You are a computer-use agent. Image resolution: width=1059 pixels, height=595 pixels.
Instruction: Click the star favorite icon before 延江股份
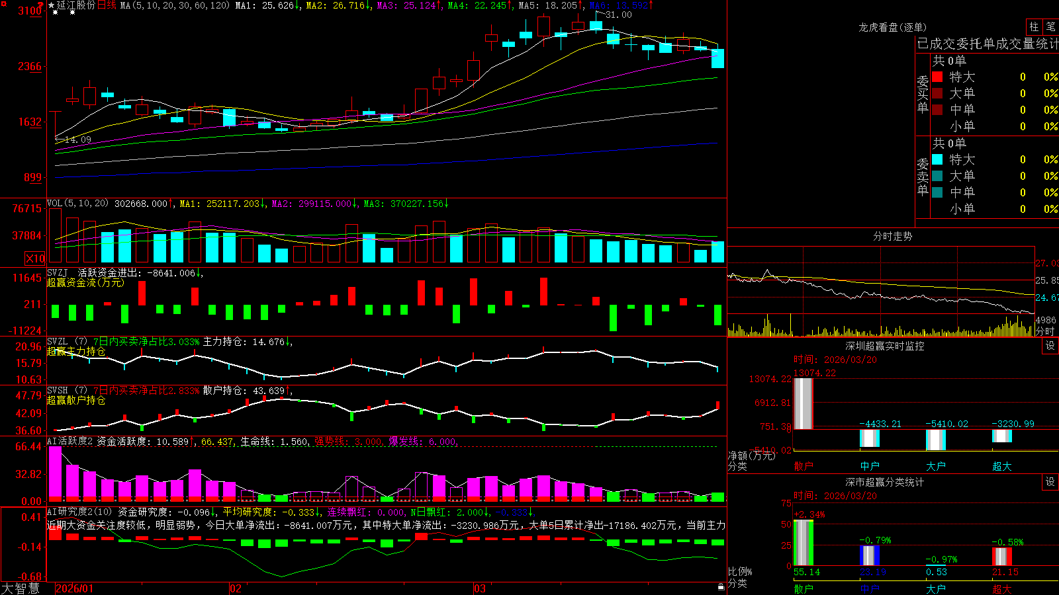(x=52, y=5)
